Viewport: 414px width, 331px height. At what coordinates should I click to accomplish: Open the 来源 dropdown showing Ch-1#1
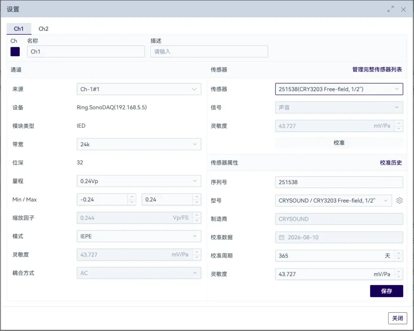point(139,89)
